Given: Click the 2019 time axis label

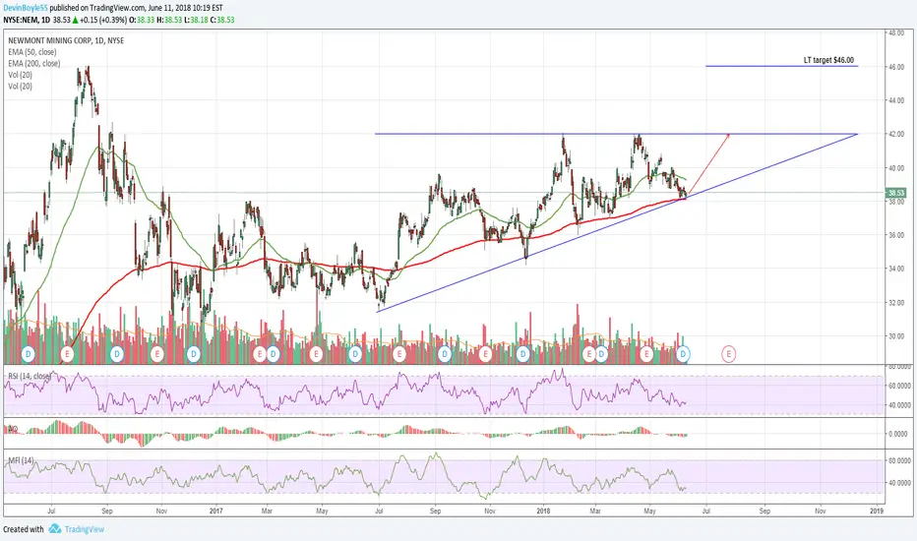Looking at the screenshot, I should 876,511.
